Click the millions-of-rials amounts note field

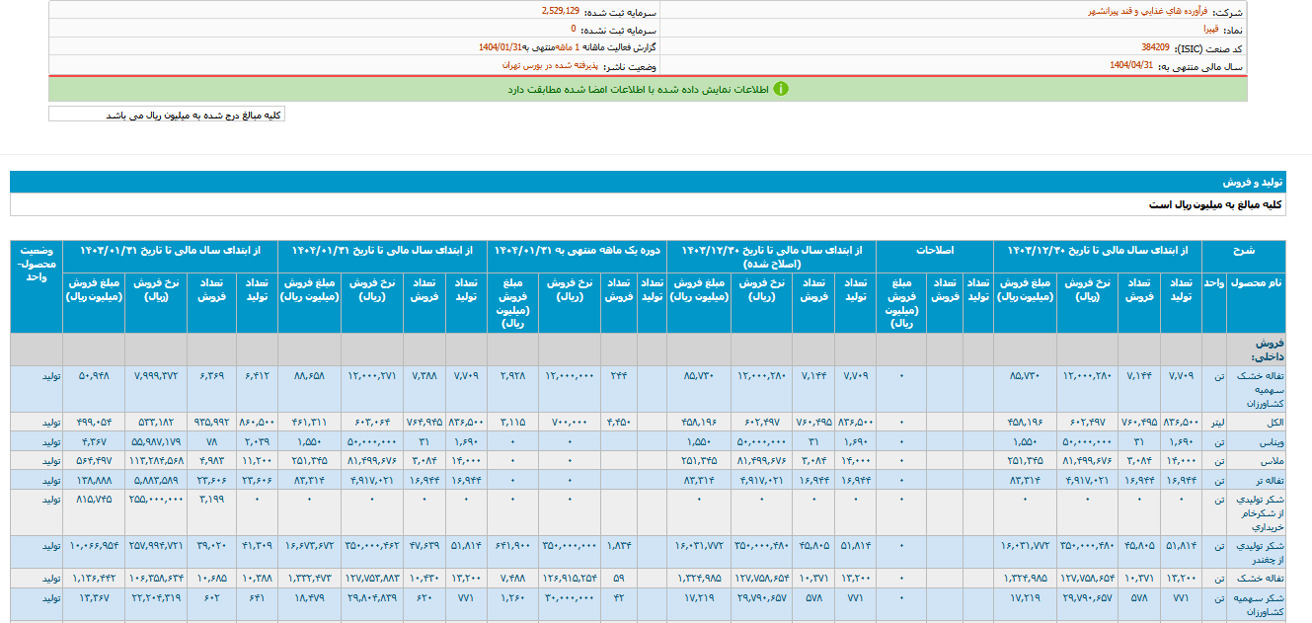(x=167, y=115)
